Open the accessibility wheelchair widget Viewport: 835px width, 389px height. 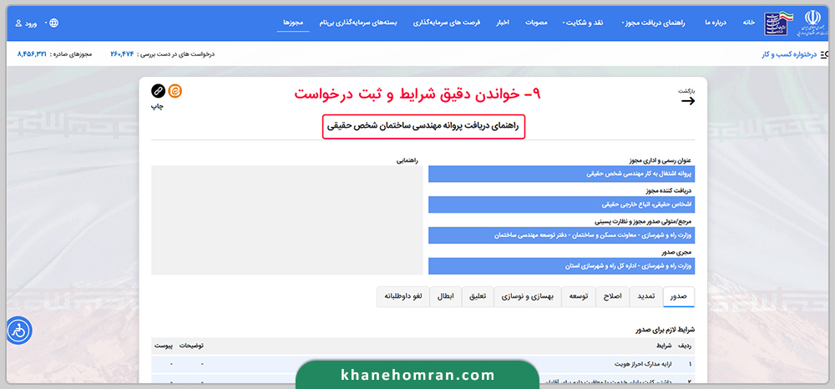point(19,331)
